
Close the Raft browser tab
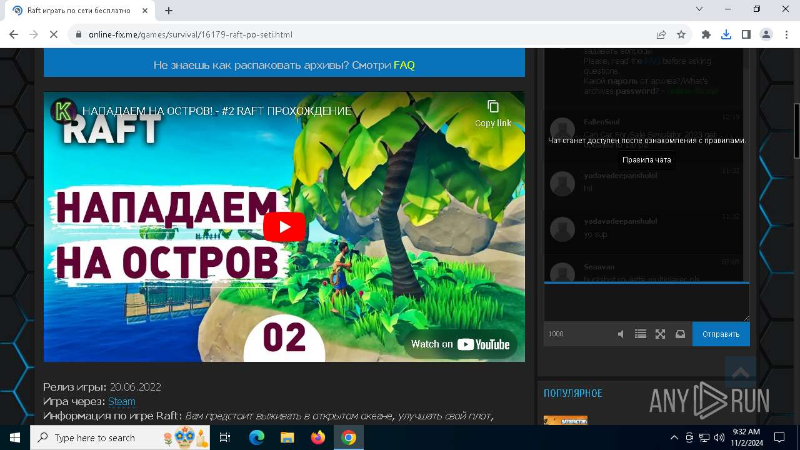tap(146, 11)
